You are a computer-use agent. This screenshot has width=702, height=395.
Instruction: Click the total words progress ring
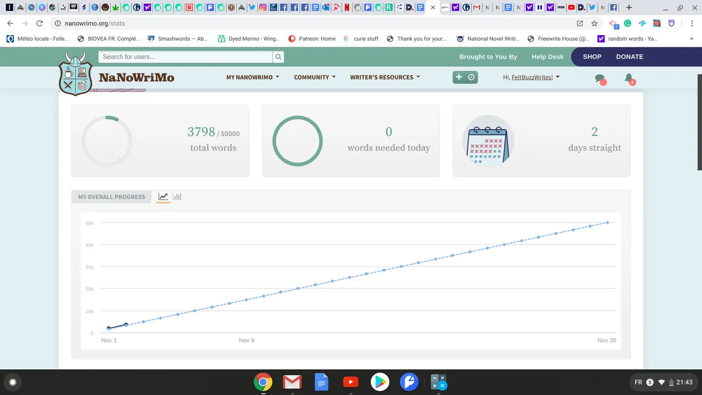point(107,141)
